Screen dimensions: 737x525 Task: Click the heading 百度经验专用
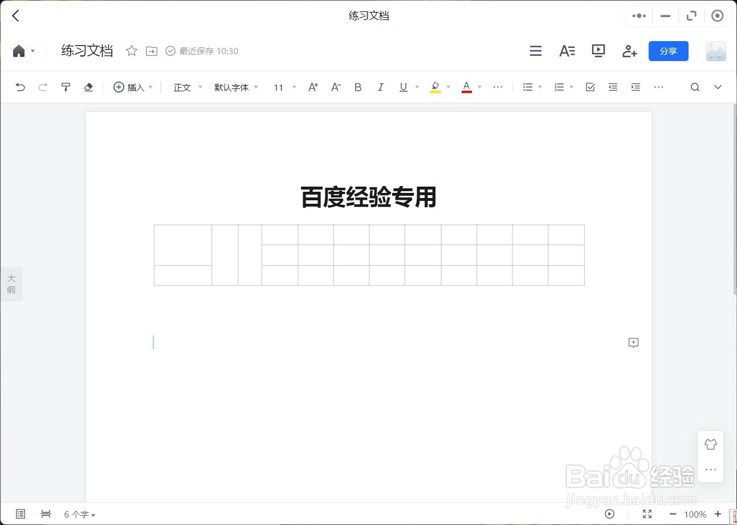(368, 197)
